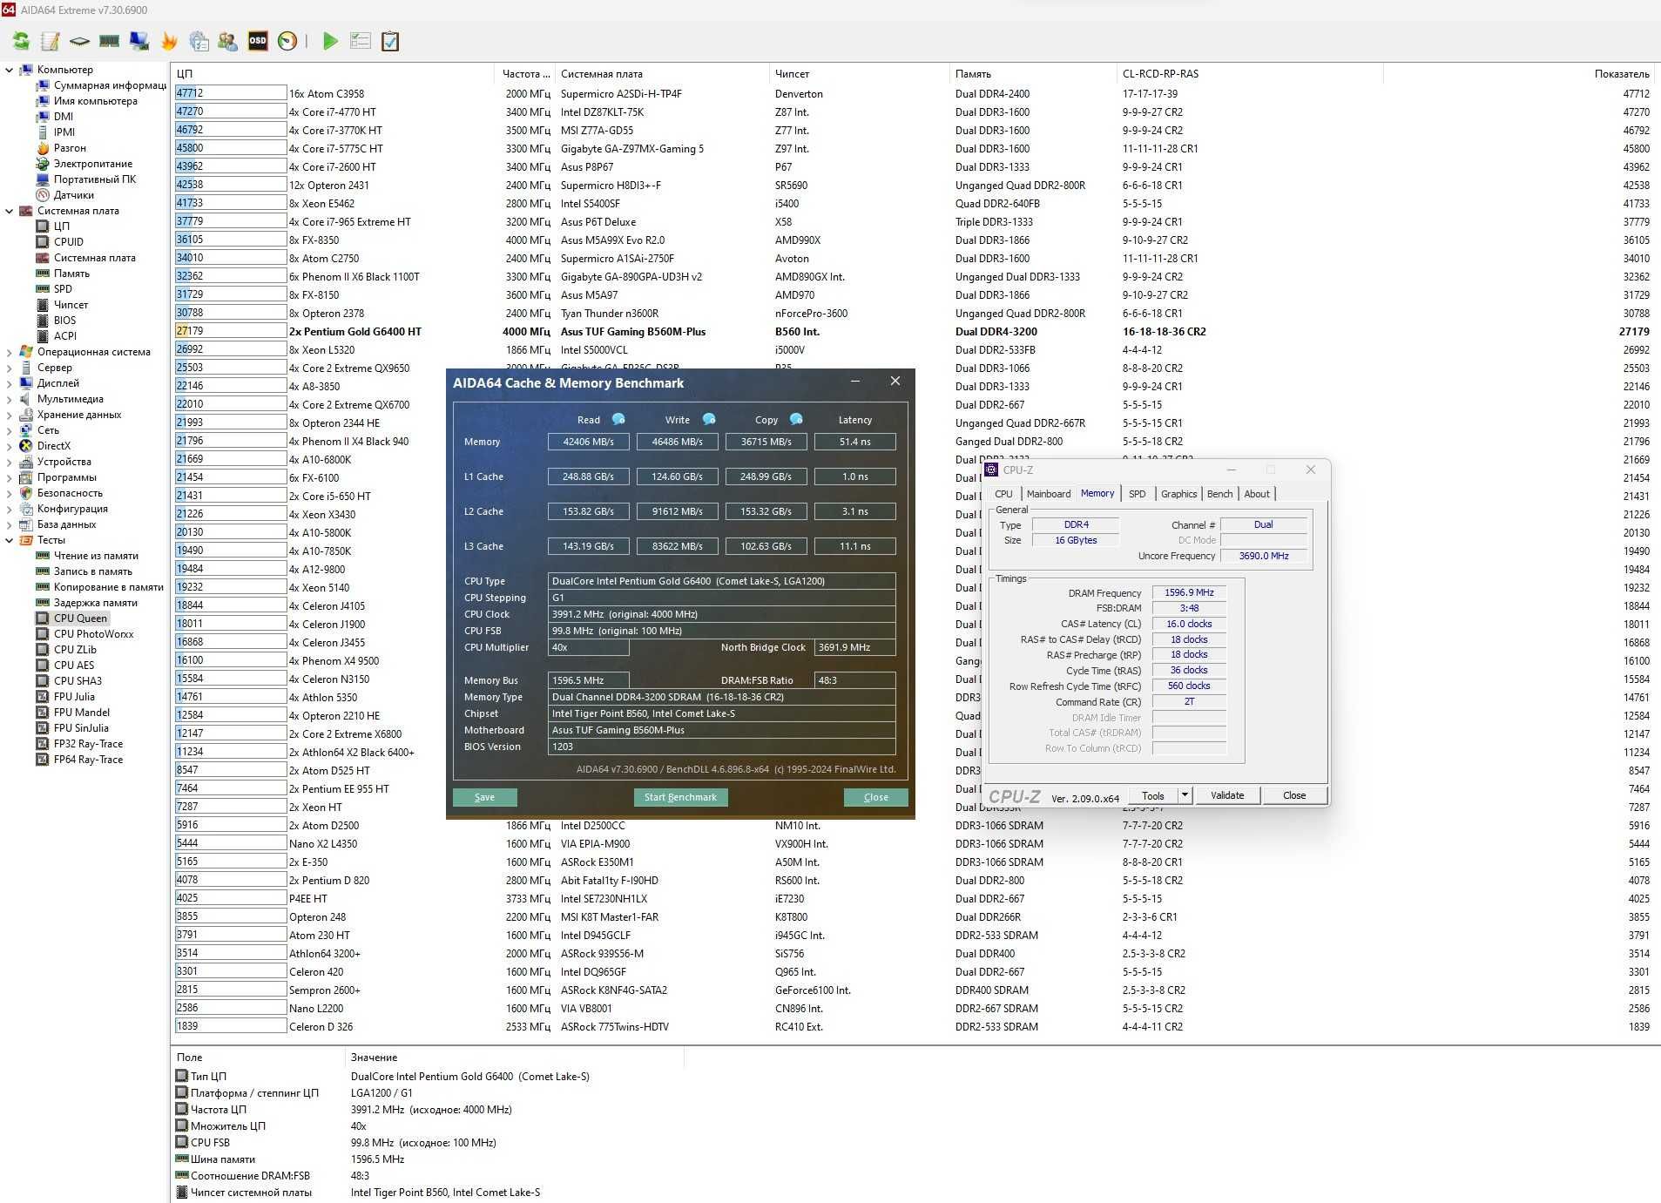Switch to Graphics tab in CPU-Z
The height and width of the screenshot is (1203, 1661).
(x=1178, y=494)
